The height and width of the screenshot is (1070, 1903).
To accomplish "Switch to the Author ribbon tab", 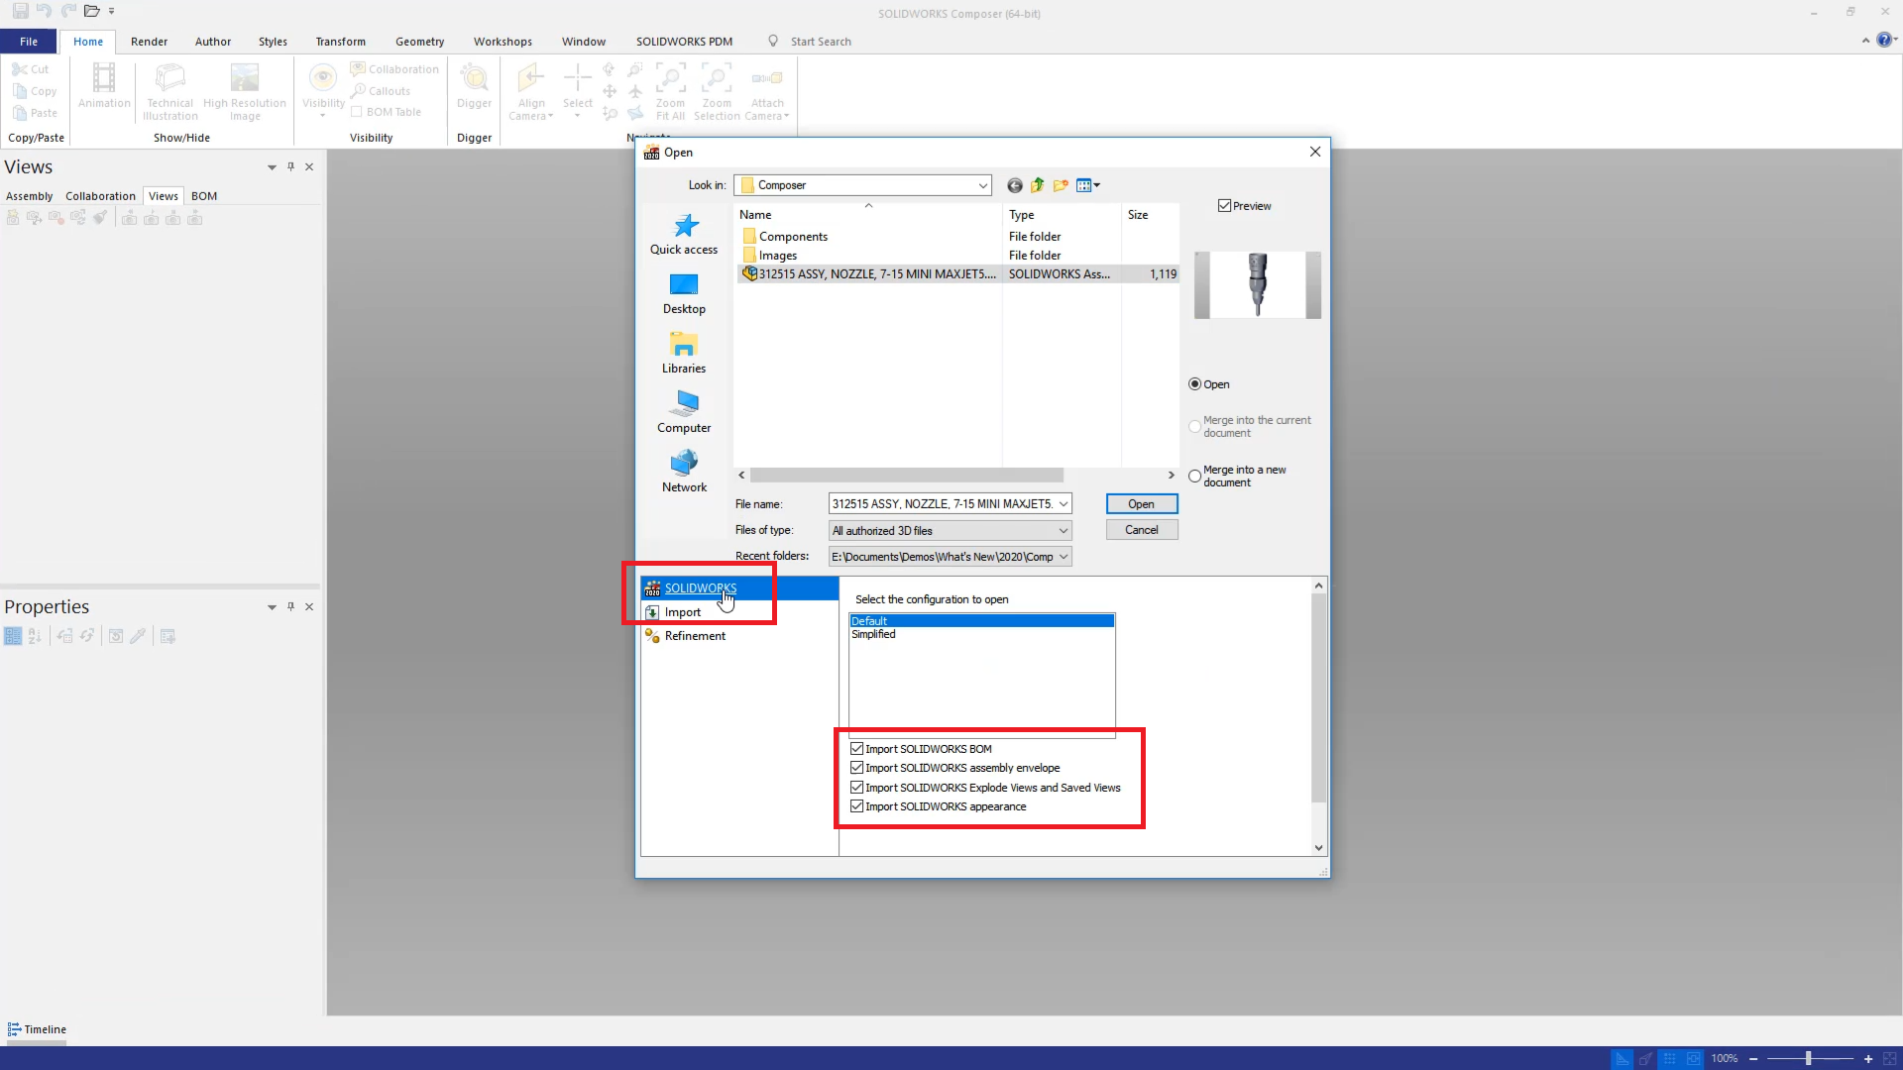I will point(213,42).
